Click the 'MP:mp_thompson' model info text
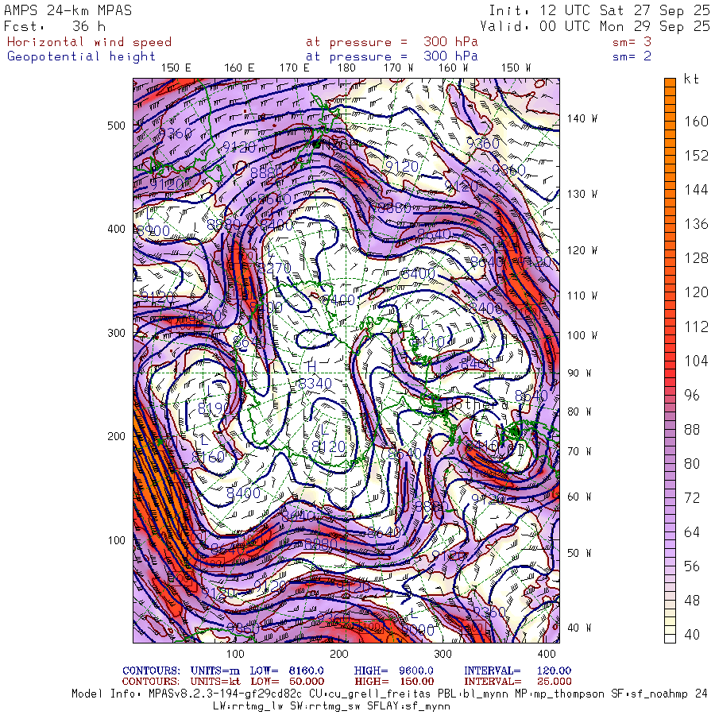The width and height of the screenshot is (715, 715). pyautogui.click(x=558, y=694)
